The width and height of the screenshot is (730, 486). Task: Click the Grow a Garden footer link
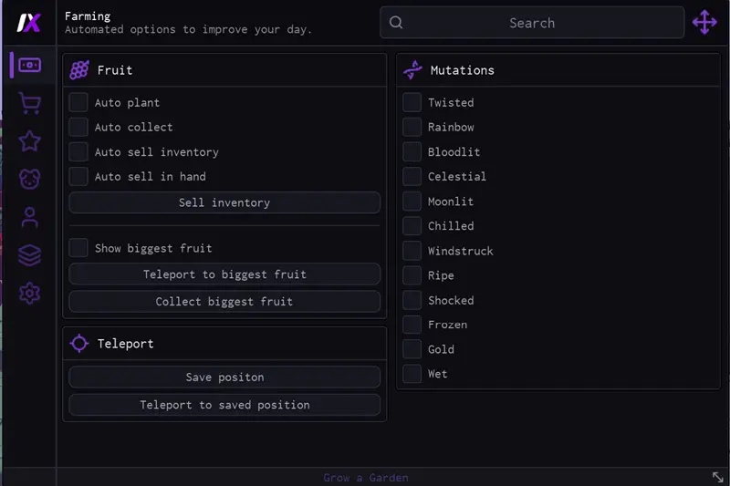(x=365, y=478)
